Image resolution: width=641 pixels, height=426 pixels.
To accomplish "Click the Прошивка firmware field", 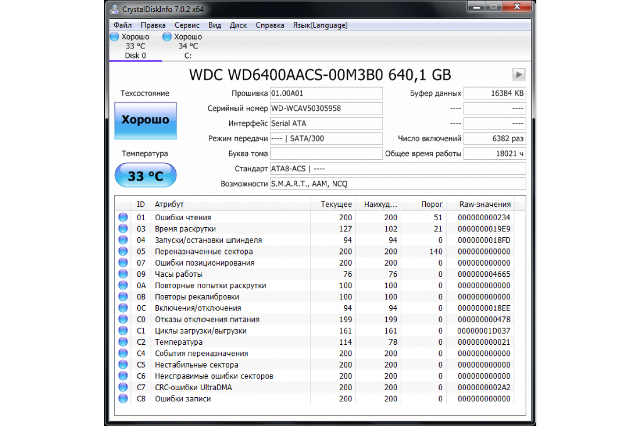I will [x=327, y=93].
